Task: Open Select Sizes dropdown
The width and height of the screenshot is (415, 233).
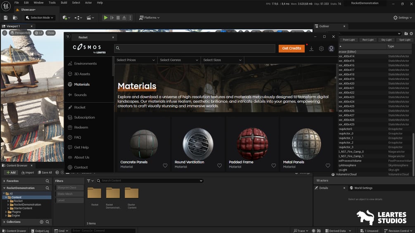Action: click(x=223, y=60)
